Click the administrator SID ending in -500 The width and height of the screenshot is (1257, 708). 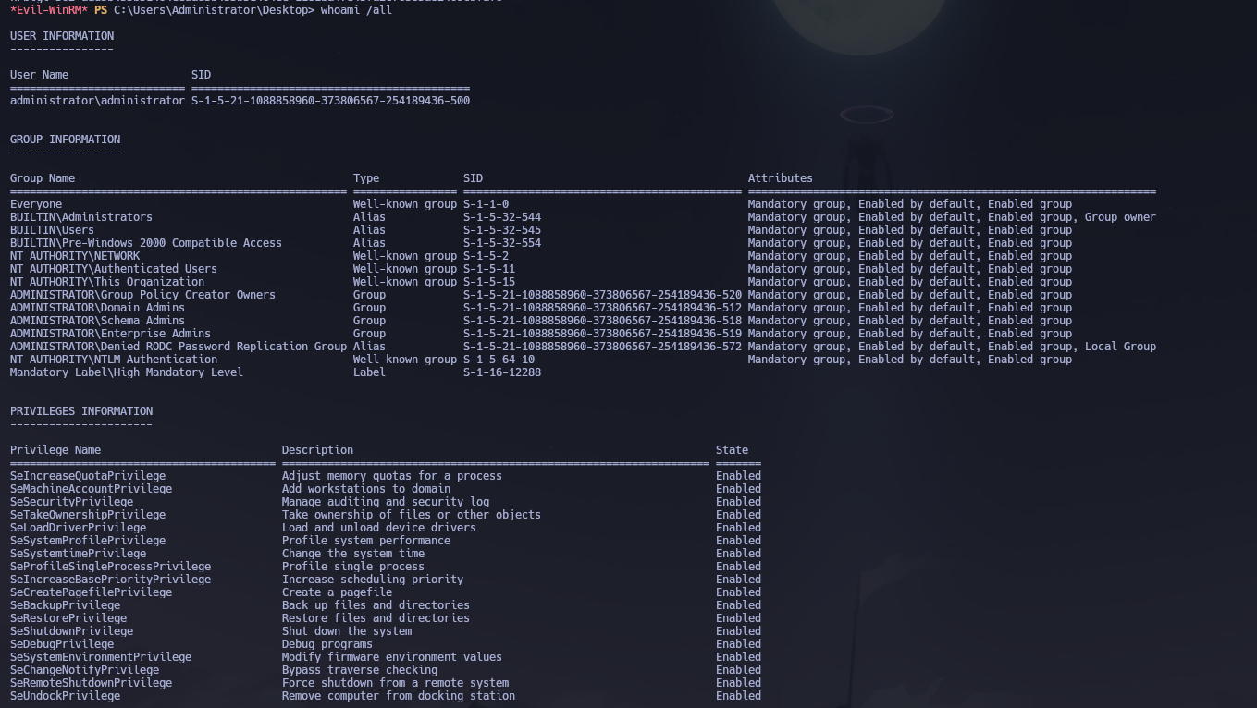click(330, 100)
